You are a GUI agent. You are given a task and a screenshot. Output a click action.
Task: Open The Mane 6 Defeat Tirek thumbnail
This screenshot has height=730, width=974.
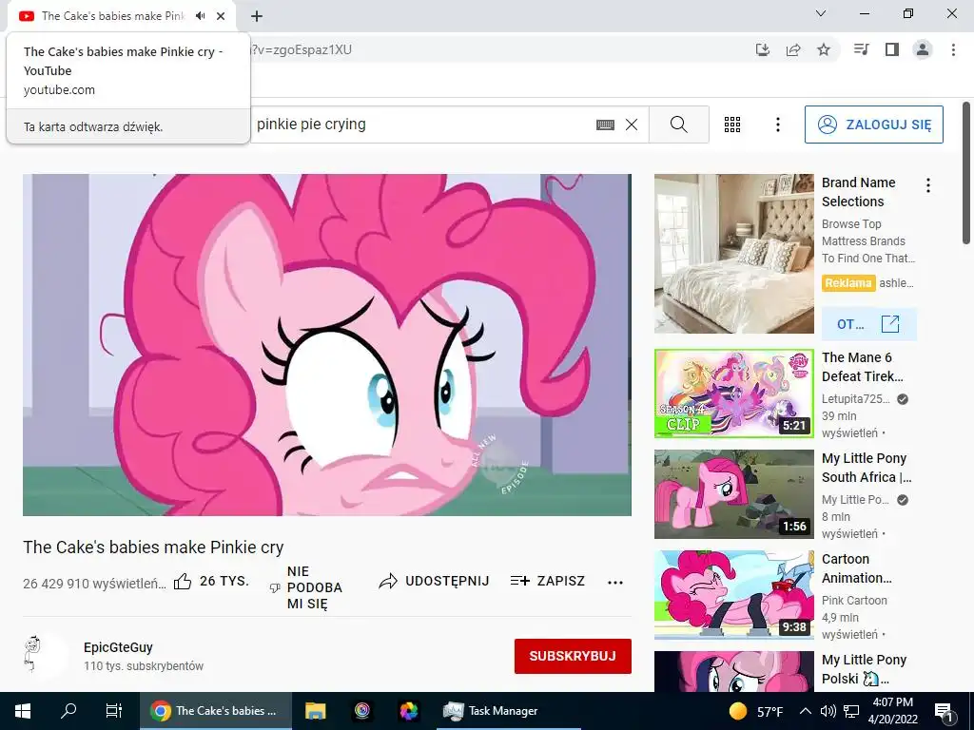pyautogui.click(x=733, y=394)
